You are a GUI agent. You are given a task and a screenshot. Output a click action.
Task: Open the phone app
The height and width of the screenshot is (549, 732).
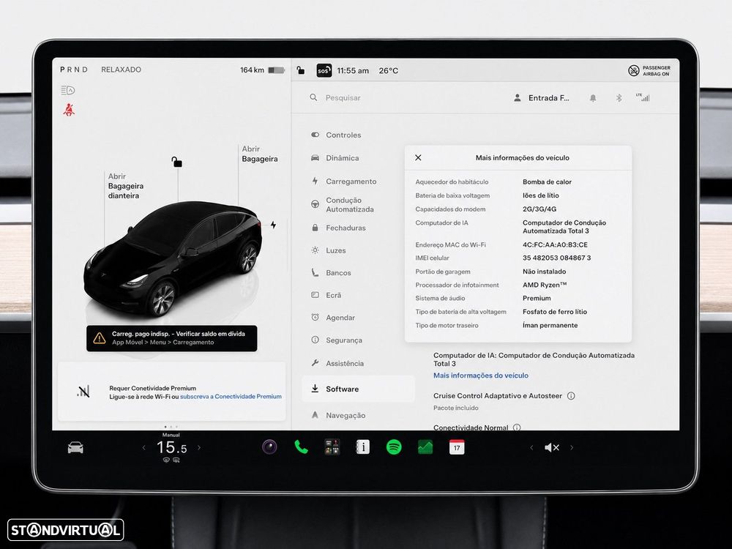coord(301,447)
